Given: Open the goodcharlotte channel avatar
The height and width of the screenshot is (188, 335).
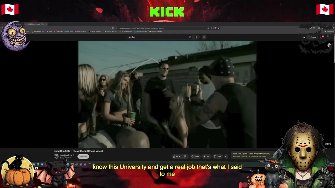Looking at the screenshot, I should pos(56,156).
